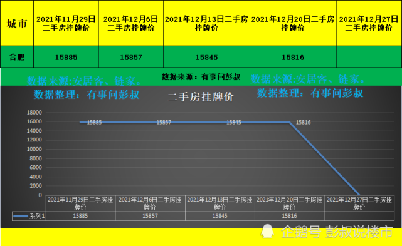Click the 18000 y-axis label

pos(34,113)
